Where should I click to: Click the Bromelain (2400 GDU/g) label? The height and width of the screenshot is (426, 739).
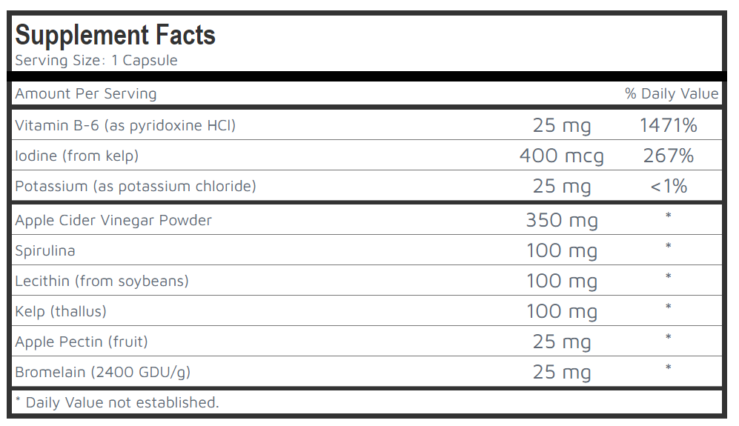tap(103, 372)
